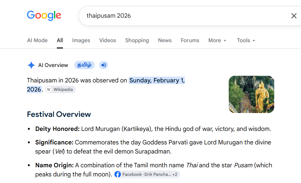Select the Images tab
This screenshot has width=301, height=183.
(x=81, y=41)
